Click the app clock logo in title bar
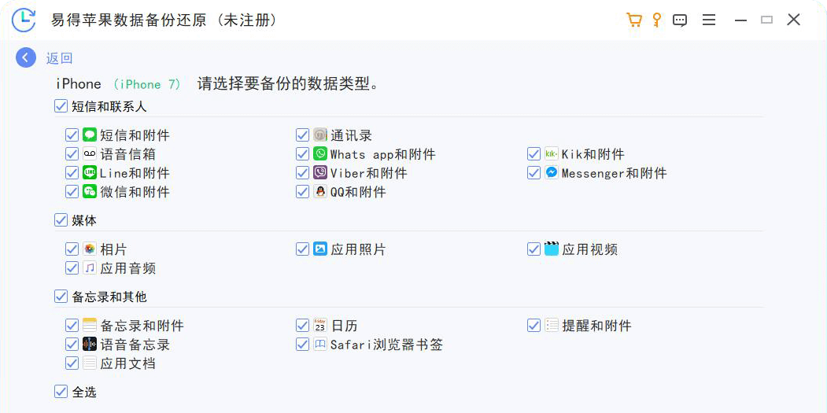The width and height of the screenshot is (827, 413). pos(24,20)
